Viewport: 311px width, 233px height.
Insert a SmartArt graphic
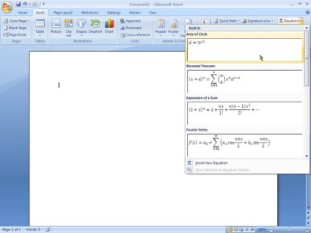(x=95, y=27)
